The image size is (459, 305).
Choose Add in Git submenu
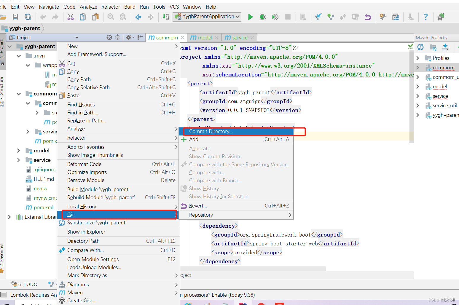pyautogui.click(x=236, y=139)
